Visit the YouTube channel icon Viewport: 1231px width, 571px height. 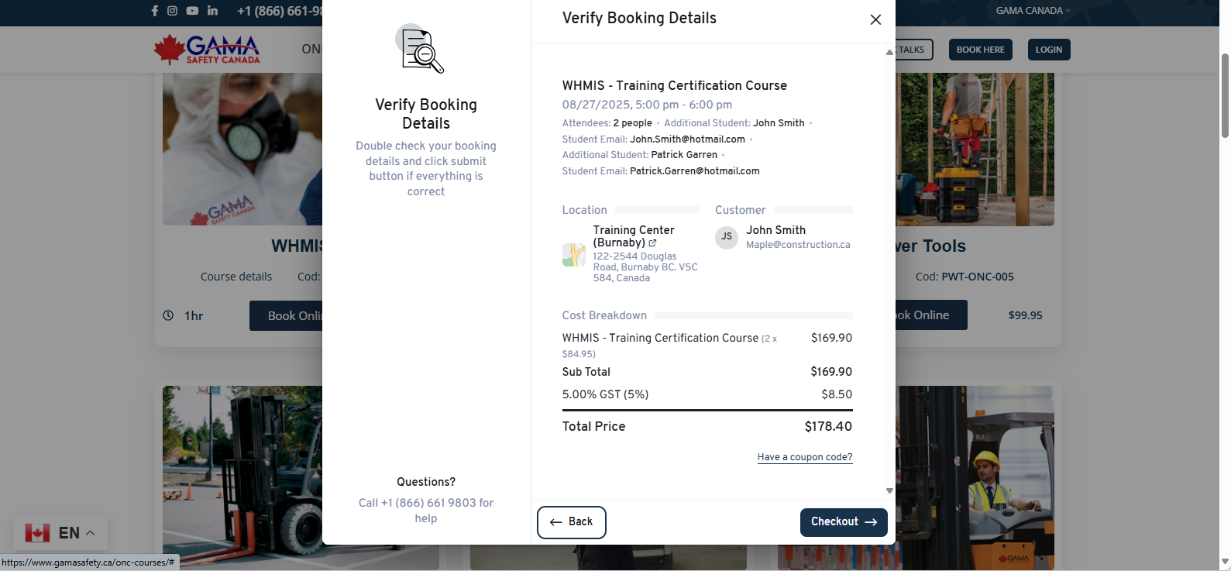point(192,11)
